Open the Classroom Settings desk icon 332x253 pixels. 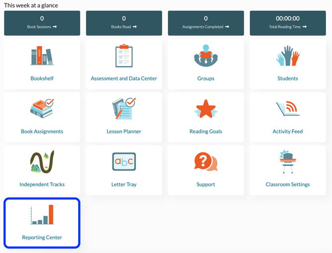point(287,162)
